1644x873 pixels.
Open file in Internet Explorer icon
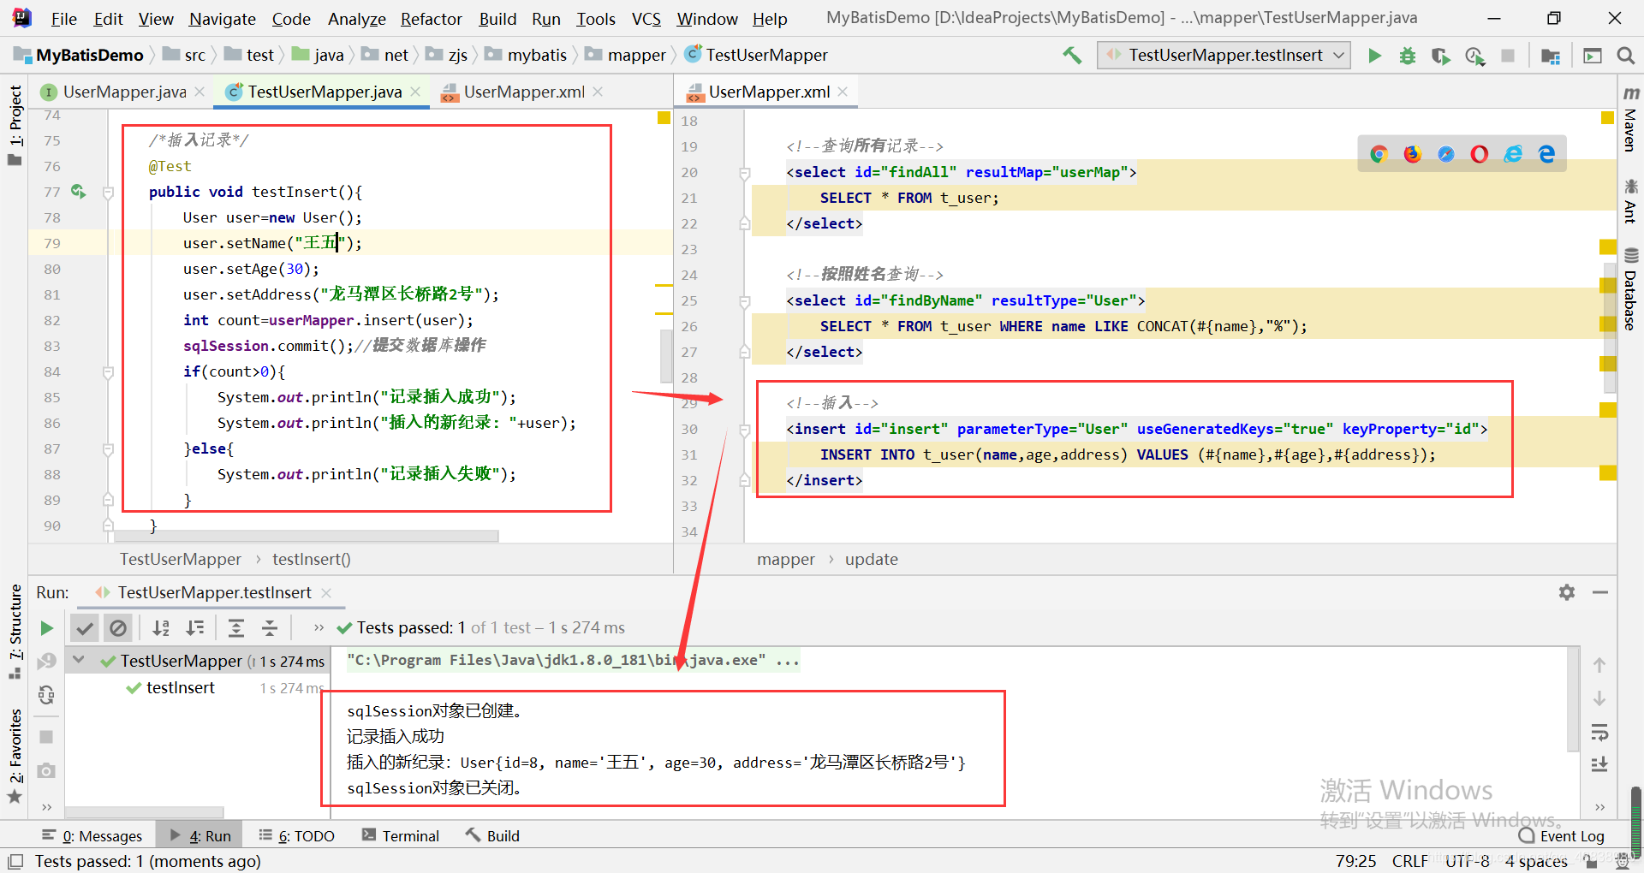click(1513, 154)
